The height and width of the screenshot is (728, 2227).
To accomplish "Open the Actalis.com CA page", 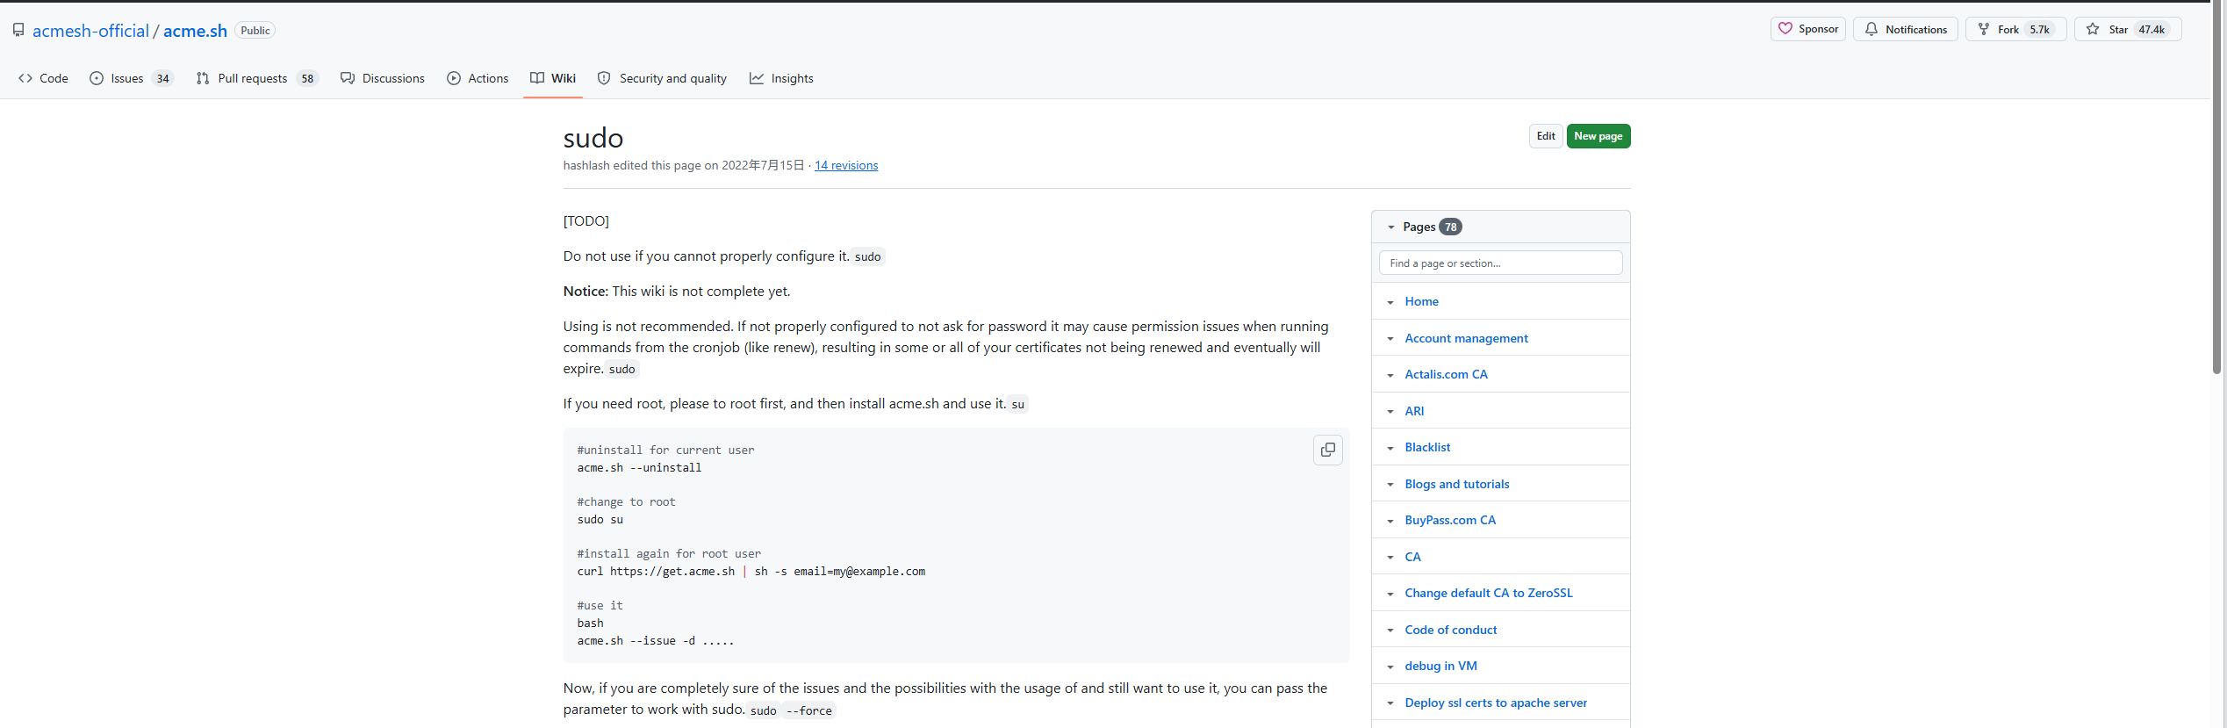I will coord(1446,374).
